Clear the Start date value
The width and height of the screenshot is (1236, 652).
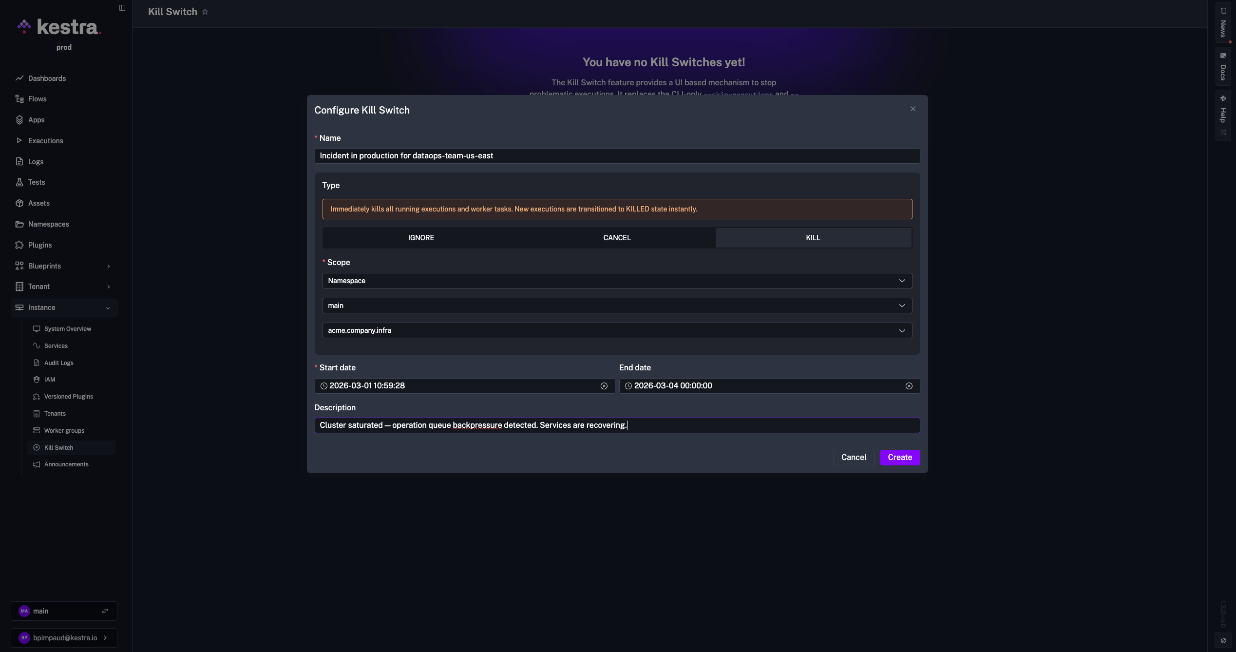[604, 385]
